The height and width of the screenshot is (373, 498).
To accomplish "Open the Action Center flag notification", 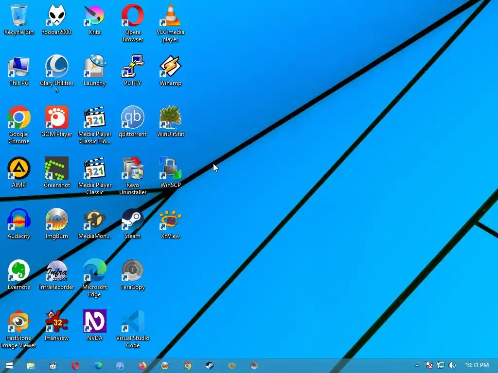I will tap(429, 365).
